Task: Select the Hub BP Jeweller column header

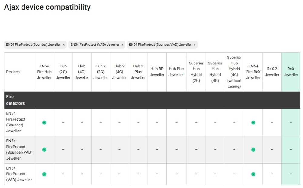Action: (x=157, y=72)
